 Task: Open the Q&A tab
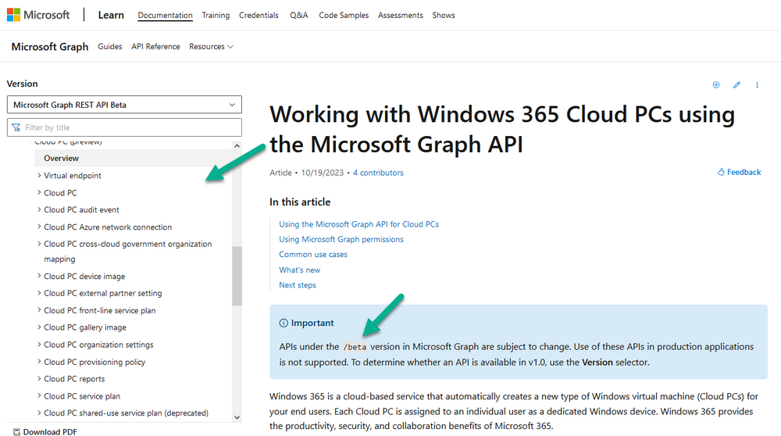(299, 15)
